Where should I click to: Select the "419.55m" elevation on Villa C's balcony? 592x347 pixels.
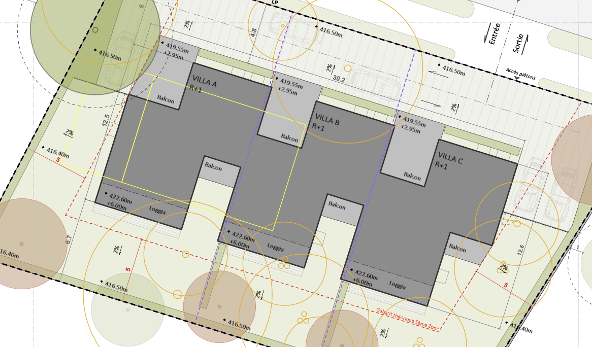pos(414,122)
